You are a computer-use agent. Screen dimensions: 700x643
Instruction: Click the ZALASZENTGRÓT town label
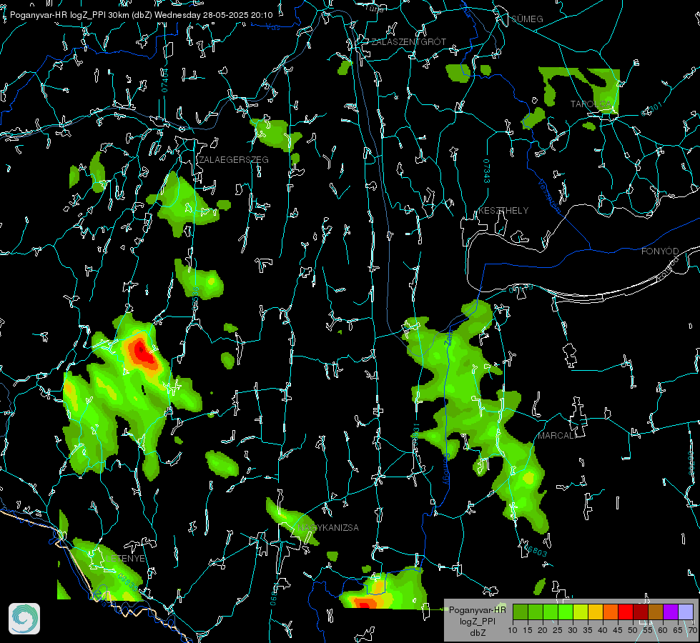408,41
